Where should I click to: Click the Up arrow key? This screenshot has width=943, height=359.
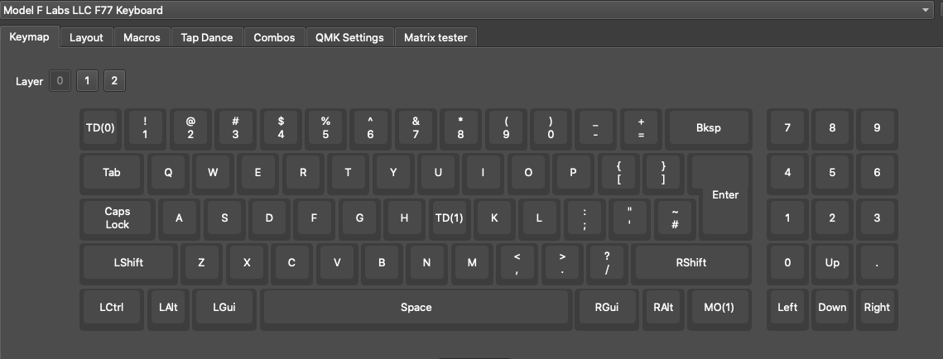coord(832,263)
